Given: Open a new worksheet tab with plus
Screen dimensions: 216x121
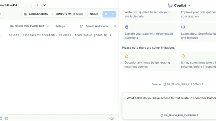Looking at the screenshot, I should click(37, 5).
